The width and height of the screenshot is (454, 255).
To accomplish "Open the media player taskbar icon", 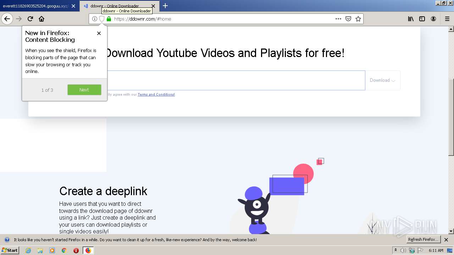I will 52,250.
